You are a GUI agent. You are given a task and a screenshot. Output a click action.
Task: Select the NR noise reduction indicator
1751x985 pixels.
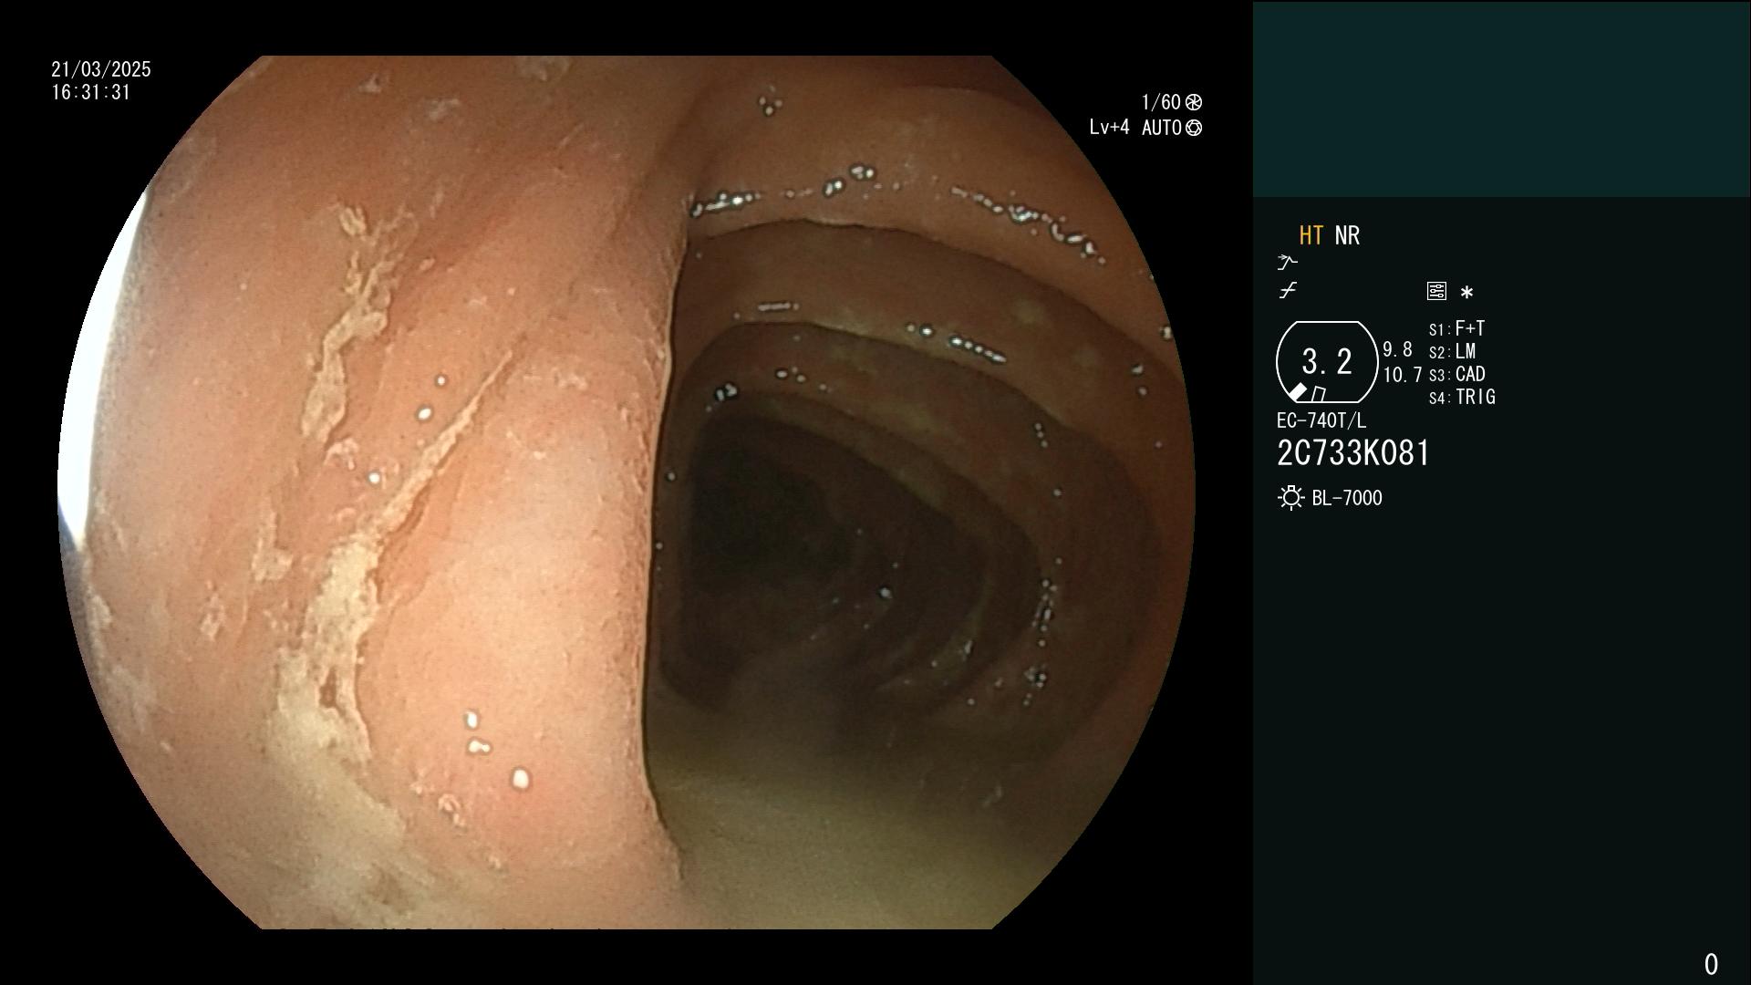[1347, 235]
